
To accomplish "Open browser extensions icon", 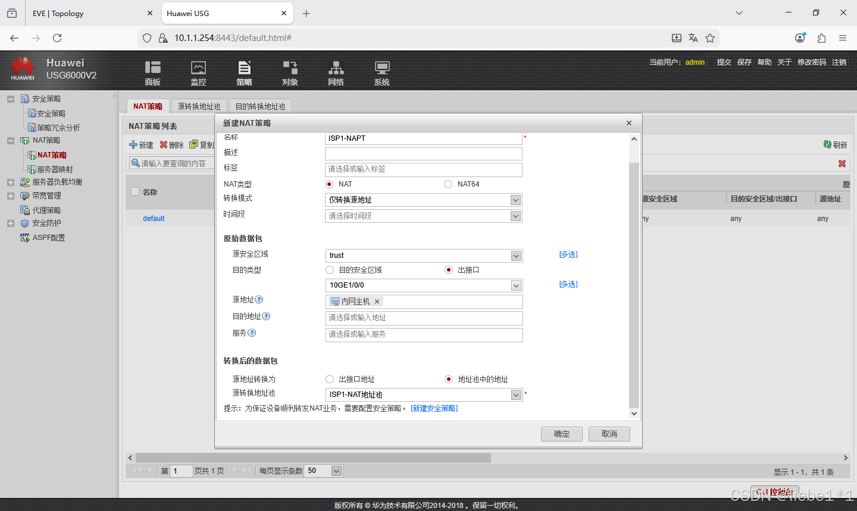I will (821, 38).
